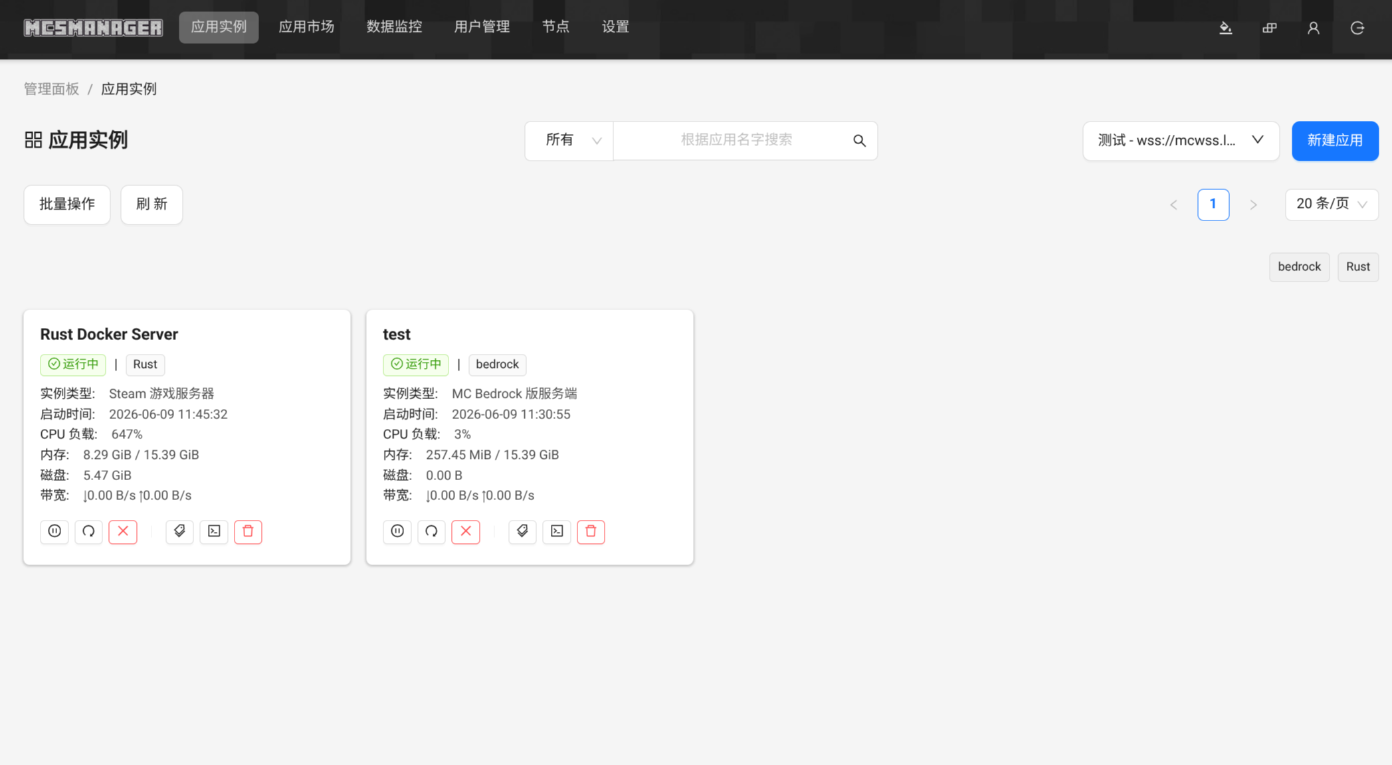Screen dimensions: 1392x765
Task: Restart the test instance
Action: point(431,531)
